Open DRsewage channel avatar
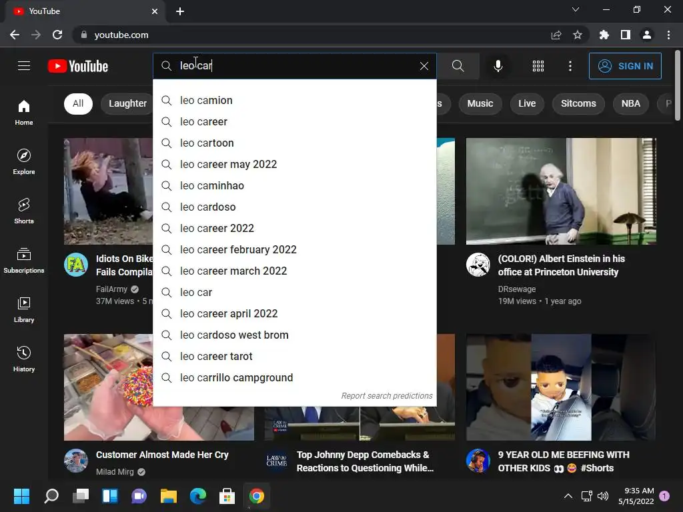The width and height of the screenshot is (683, 512). tap(478, 265)
